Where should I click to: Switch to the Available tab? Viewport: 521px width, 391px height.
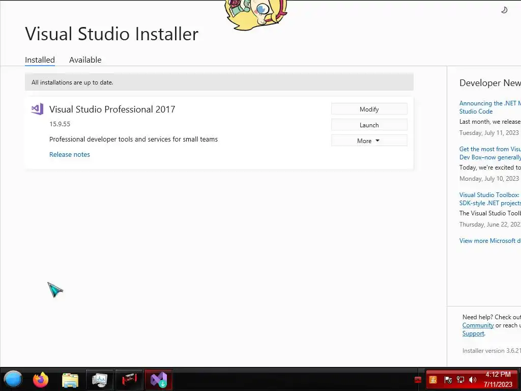point(85,60)
